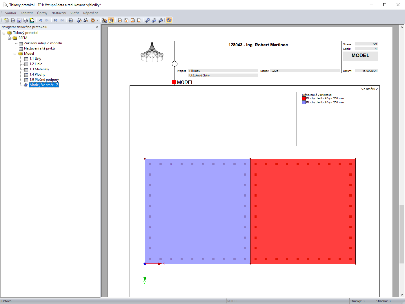The width and height of the screenshot is (405, 304).
Task: Select 1.2 Linie in navigator
Action: pyautogui.click(x=36, y=64)
